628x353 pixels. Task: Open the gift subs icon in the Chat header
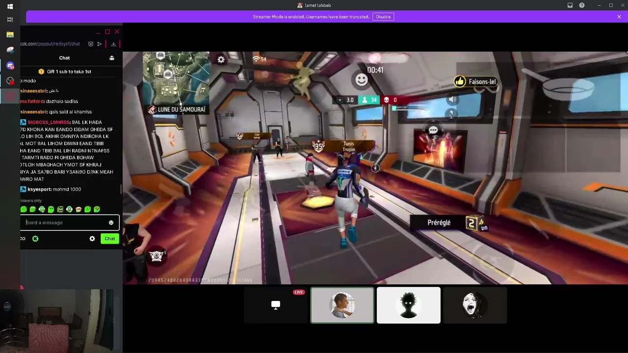point(112,58)
